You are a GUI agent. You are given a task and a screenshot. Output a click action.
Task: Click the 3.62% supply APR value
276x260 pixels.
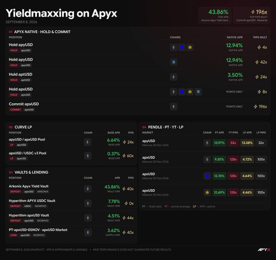[x=114, y=230]
